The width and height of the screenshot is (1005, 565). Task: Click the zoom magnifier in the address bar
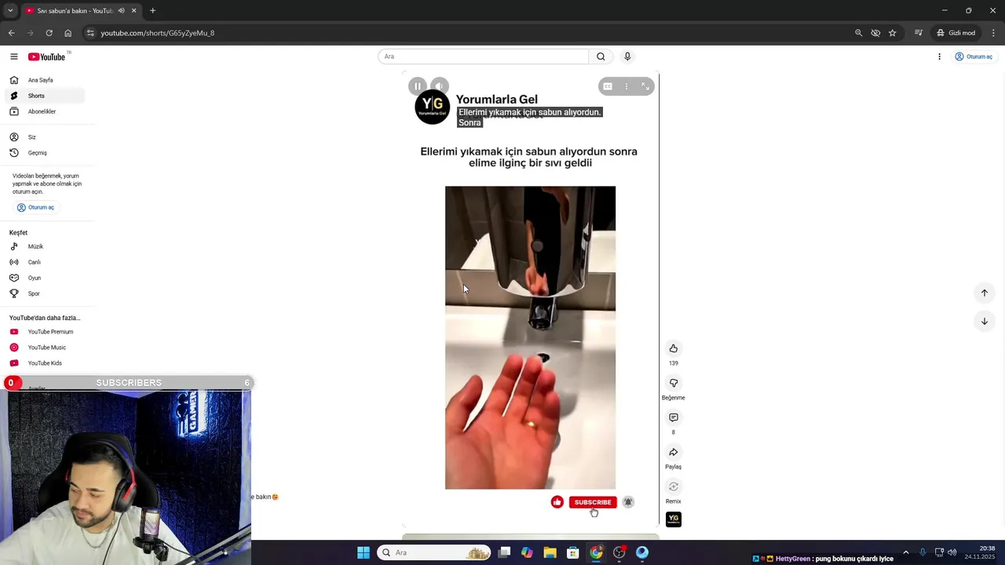tap(858, 33)
